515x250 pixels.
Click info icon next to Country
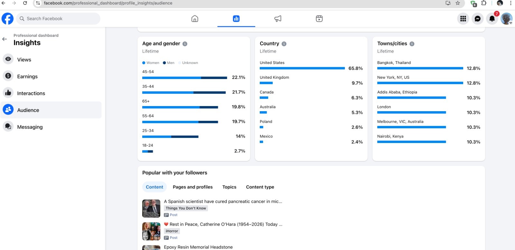pos(284,44)
